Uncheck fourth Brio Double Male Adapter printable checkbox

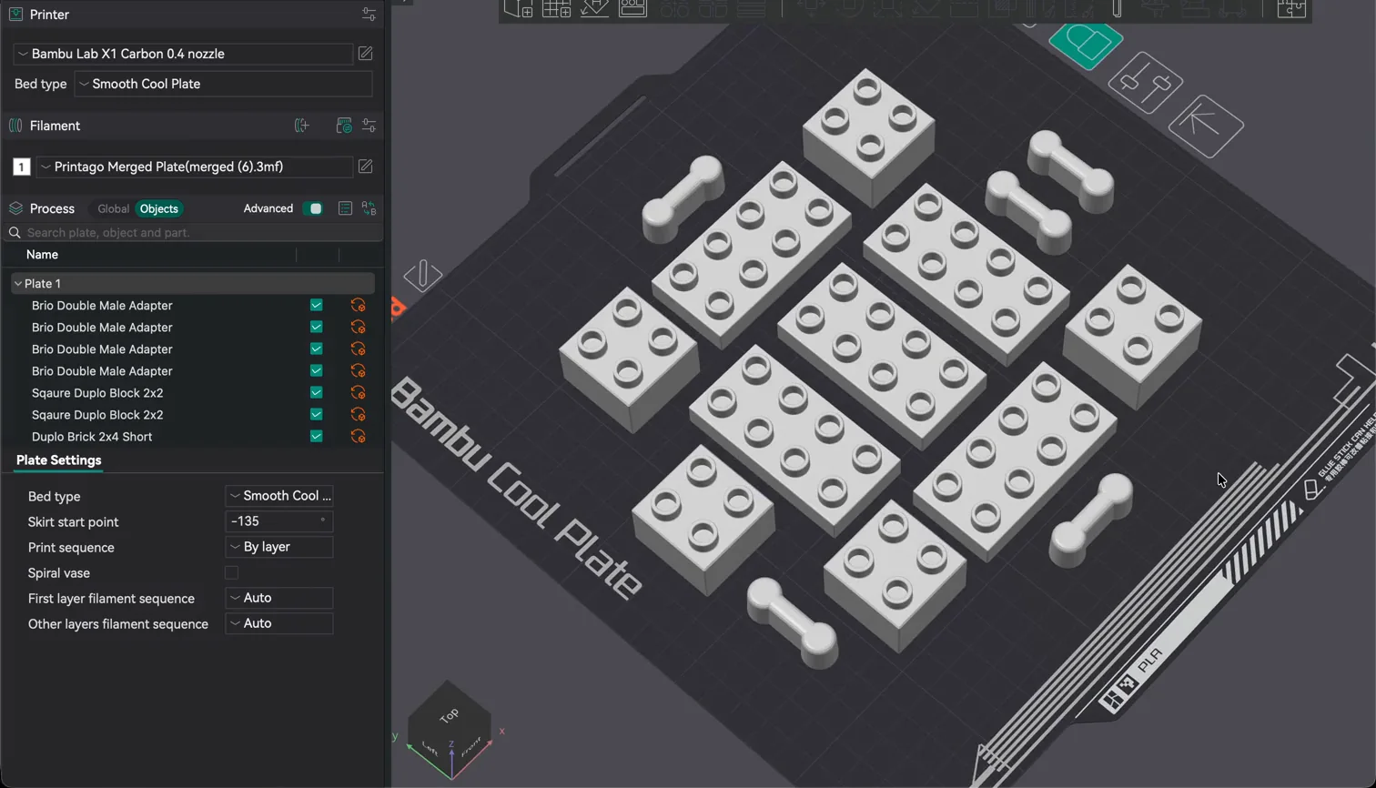coord(316,370)
